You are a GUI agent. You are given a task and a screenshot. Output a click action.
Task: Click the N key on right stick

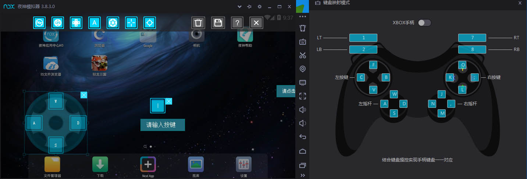click(432, 104)
